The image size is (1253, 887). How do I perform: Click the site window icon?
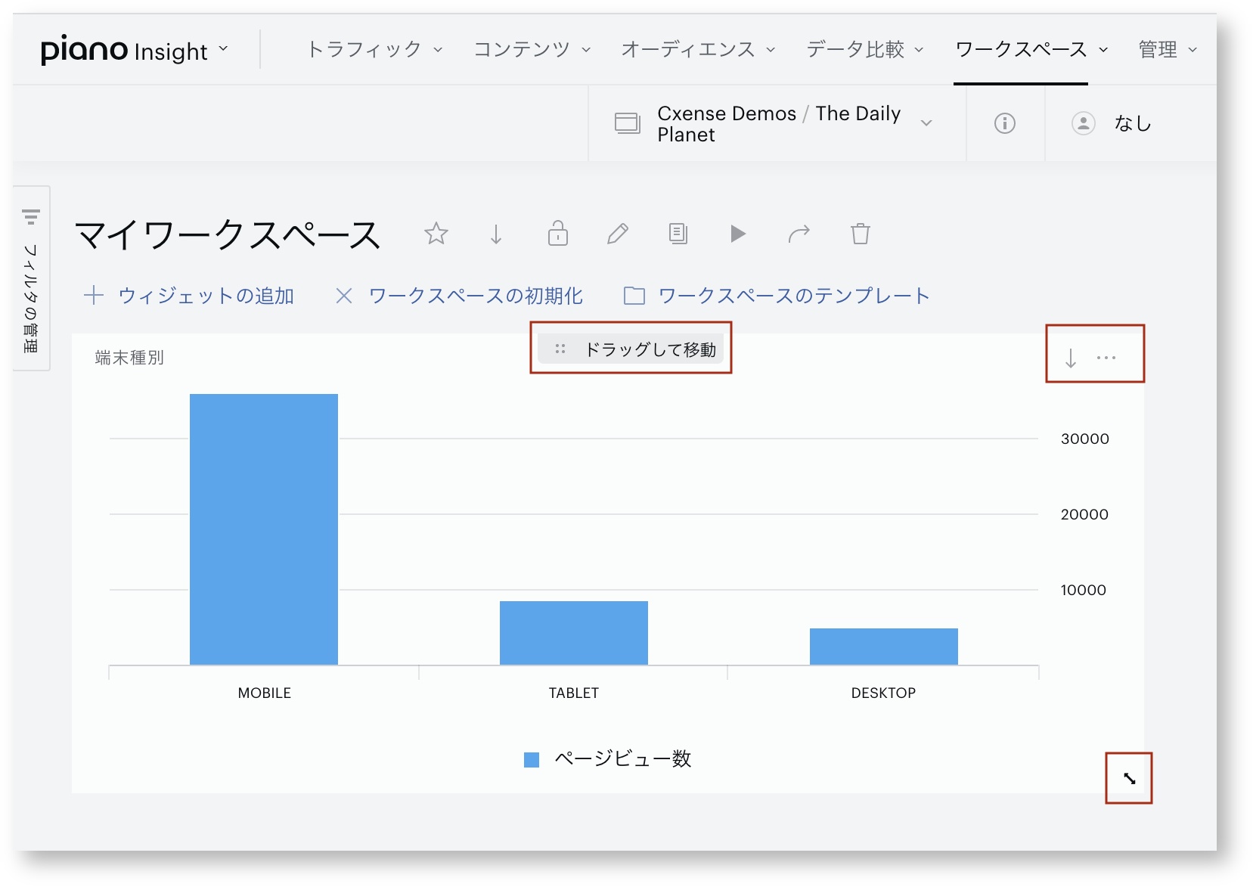tap(628, 123)
